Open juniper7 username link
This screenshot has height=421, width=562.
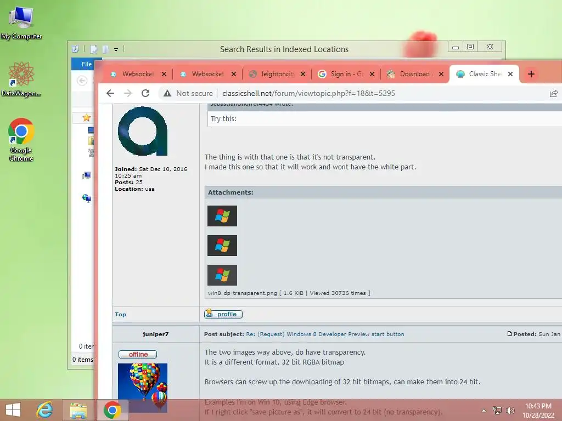[x=155, y=334]
